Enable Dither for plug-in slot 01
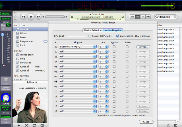Screen dimensions: 182x127 click(x=127, y=46)
